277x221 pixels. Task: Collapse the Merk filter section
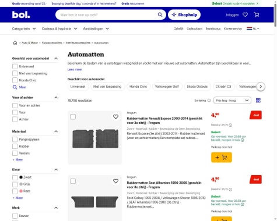pos(56,208)
